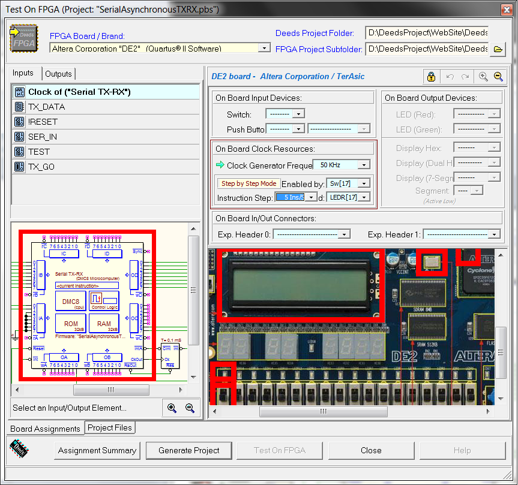Image resolution: width=518 pixels, height=485 pixels.
Task: Click the ROM 32kB block in the schematic
Action: (x=71, y=324)
